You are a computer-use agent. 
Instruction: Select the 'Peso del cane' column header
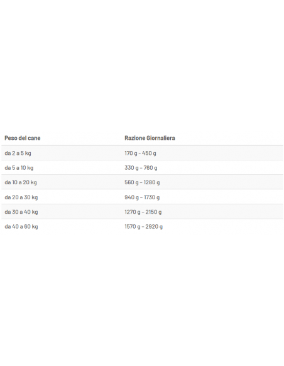click(x=23, y=138)
